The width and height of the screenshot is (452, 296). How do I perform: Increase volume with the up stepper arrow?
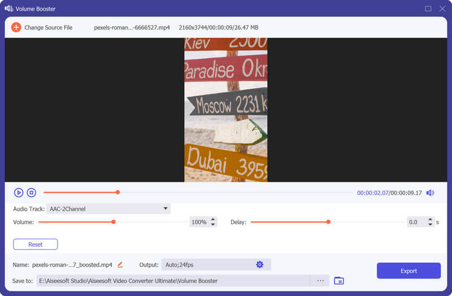[x=213, y=220]
